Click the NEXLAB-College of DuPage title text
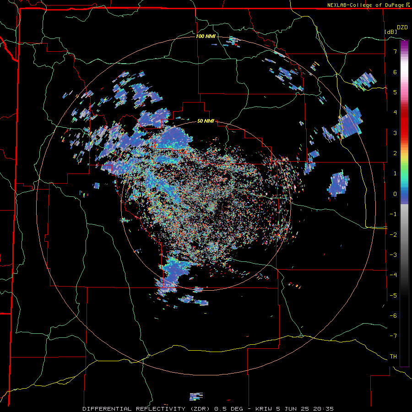 [x=365, y=5]
